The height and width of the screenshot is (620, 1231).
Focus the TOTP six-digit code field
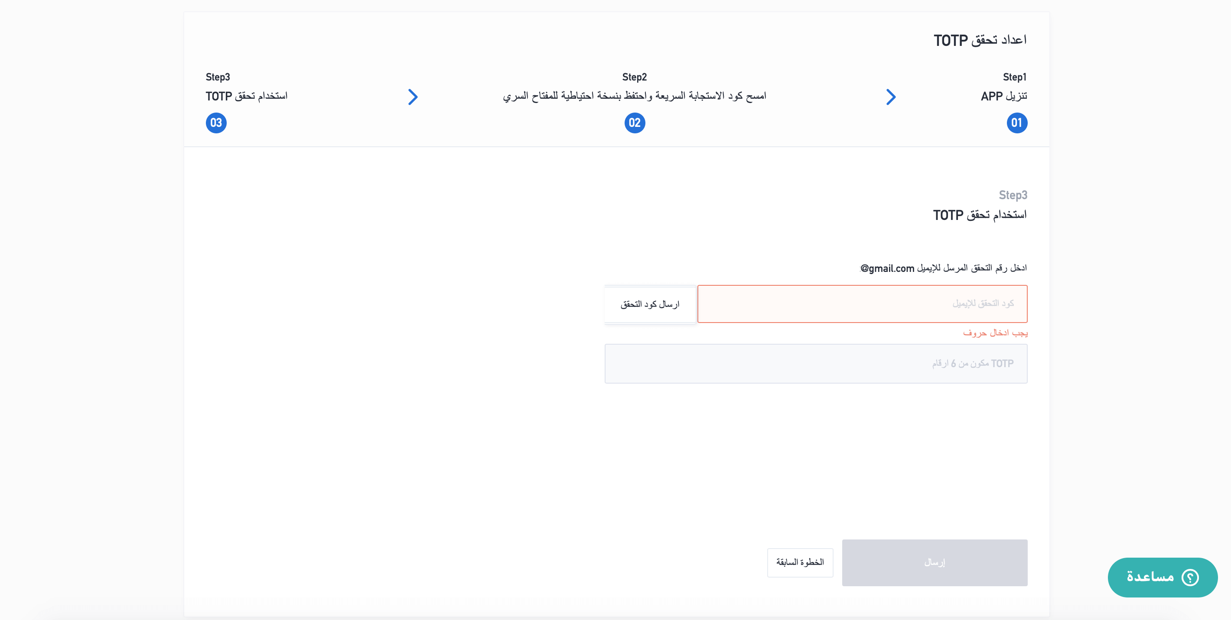816,364
